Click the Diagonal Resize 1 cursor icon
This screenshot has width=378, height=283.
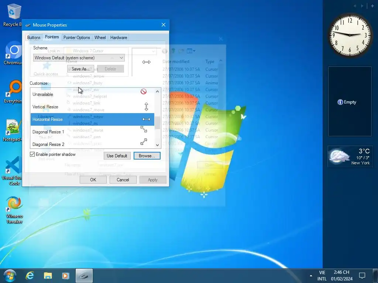pos(144,129)
